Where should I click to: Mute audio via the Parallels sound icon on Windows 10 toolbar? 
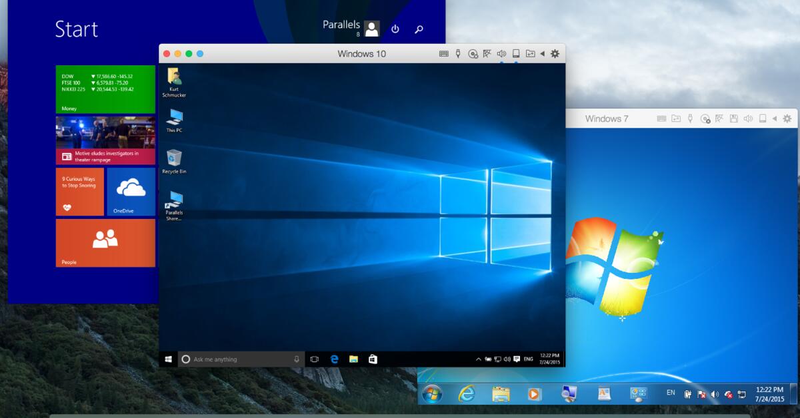click(501, 53)
